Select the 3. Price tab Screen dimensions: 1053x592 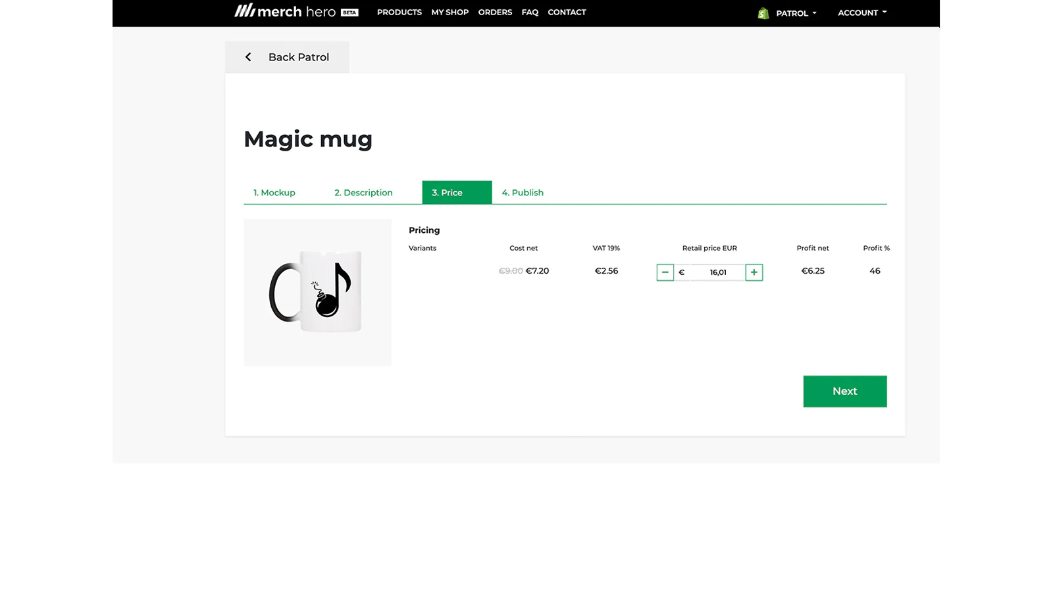pyautogui.click(x=457, y=192)
